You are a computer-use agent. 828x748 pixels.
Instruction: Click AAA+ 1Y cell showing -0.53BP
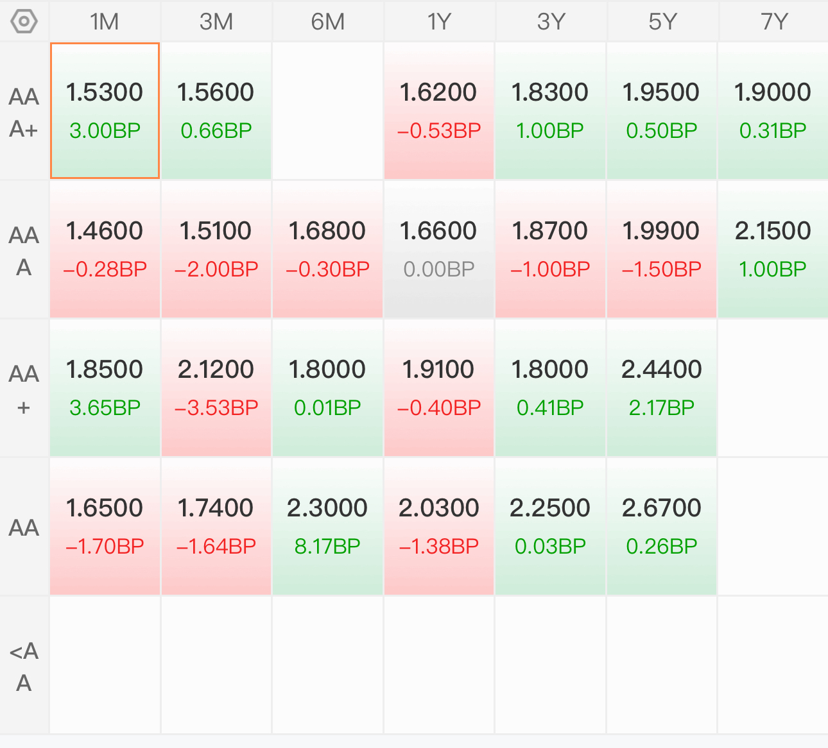click(439, 111)
